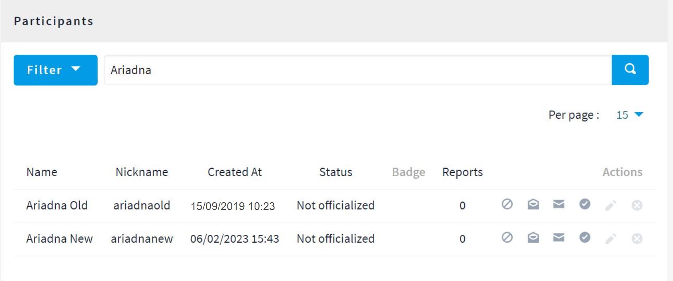Screen dimensions: 673x281
Task: Click the name Ariadna New
Action: pyautogui.click(x=60, y=239)
